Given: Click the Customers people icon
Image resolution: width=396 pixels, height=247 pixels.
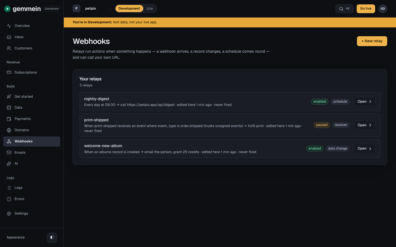Looking at the screenshot, I should pos(9,48).
